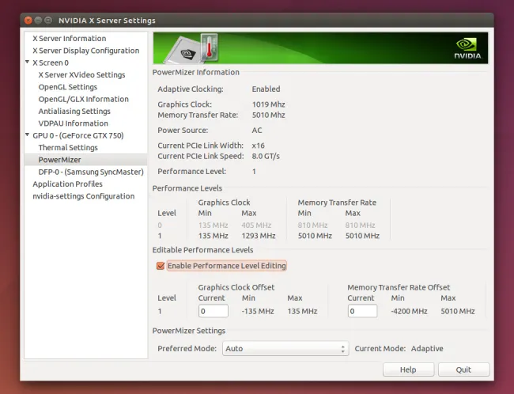Image resolution: width=514 pixels, height=394 pixels.
Task: Click the Power Source AC value
Action: (257, 131)
